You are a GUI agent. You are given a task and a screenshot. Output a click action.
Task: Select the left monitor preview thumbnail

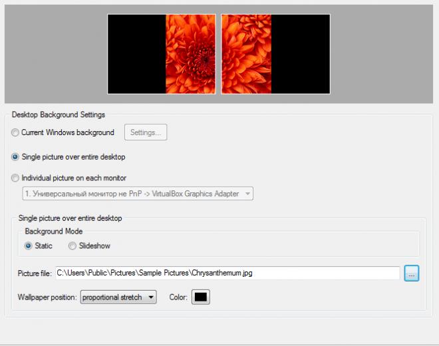161,54
